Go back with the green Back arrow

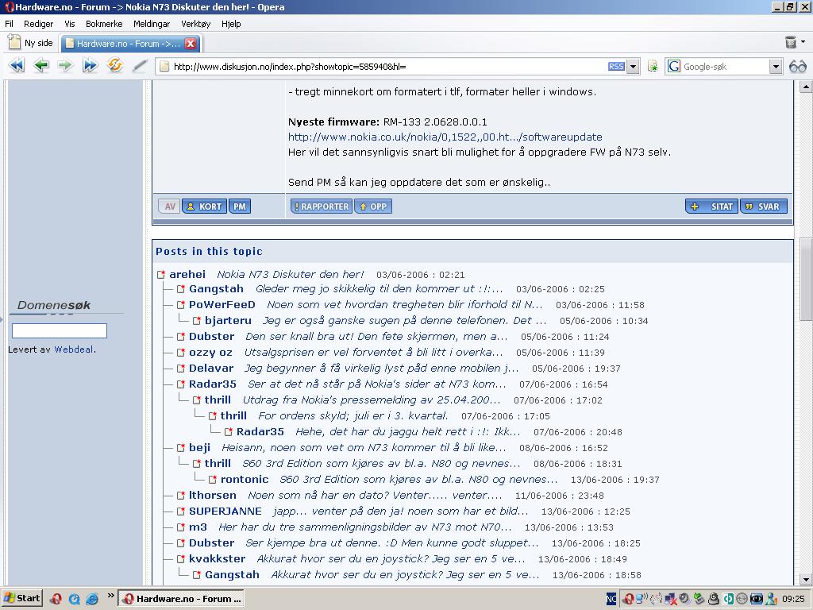[41, 66]
